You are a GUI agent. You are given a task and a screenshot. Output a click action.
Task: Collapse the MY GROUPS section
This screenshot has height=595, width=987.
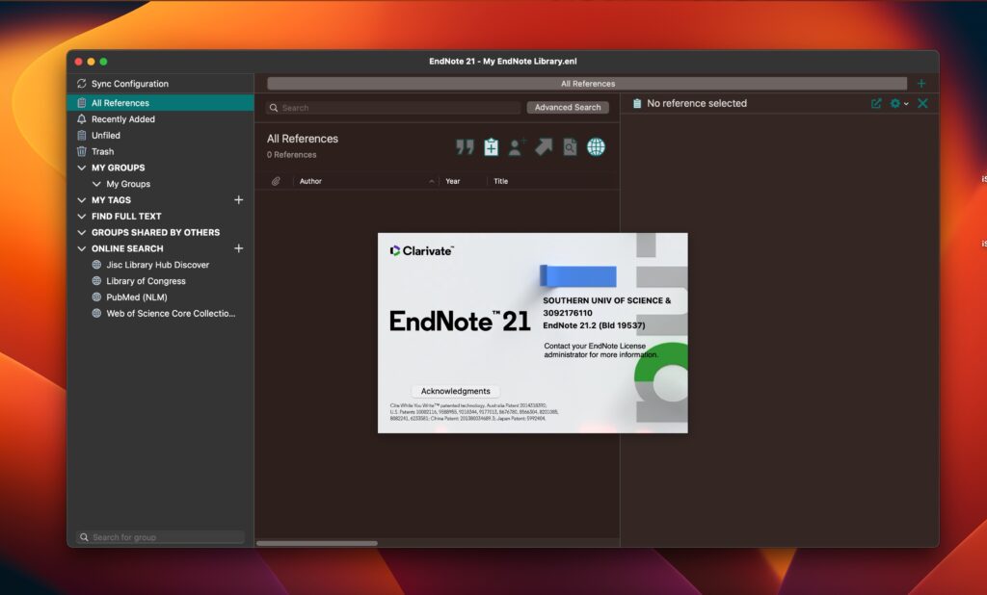[x=83, y=168]
